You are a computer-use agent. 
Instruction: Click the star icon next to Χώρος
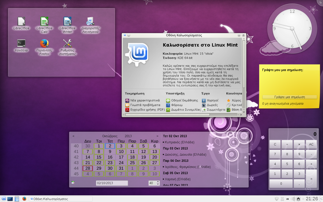(x=229, y=100)
